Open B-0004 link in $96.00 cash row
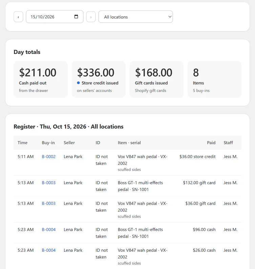The image size is (255, 269). [49, 230]
